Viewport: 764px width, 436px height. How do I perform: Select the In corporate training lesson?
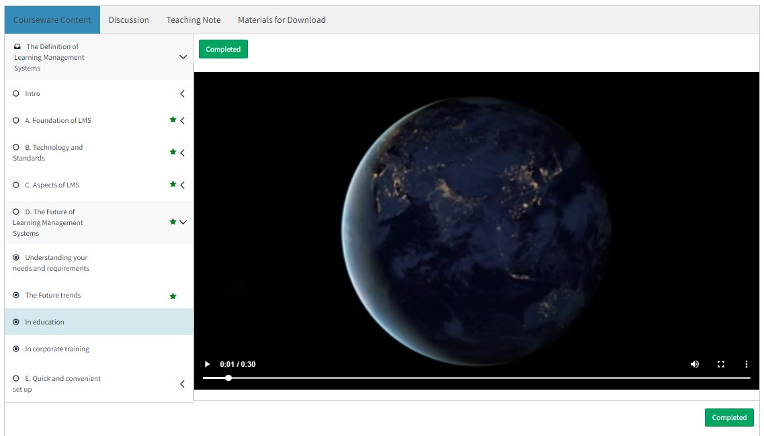[57, 349]
